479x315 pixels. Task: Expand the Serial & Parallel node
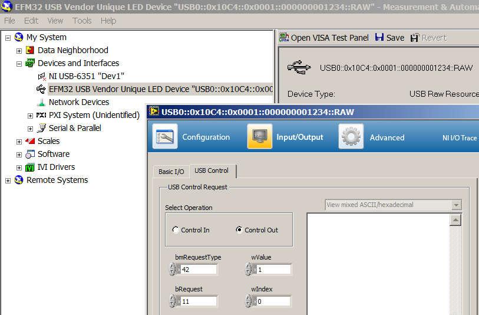click(x=30, y=129)
